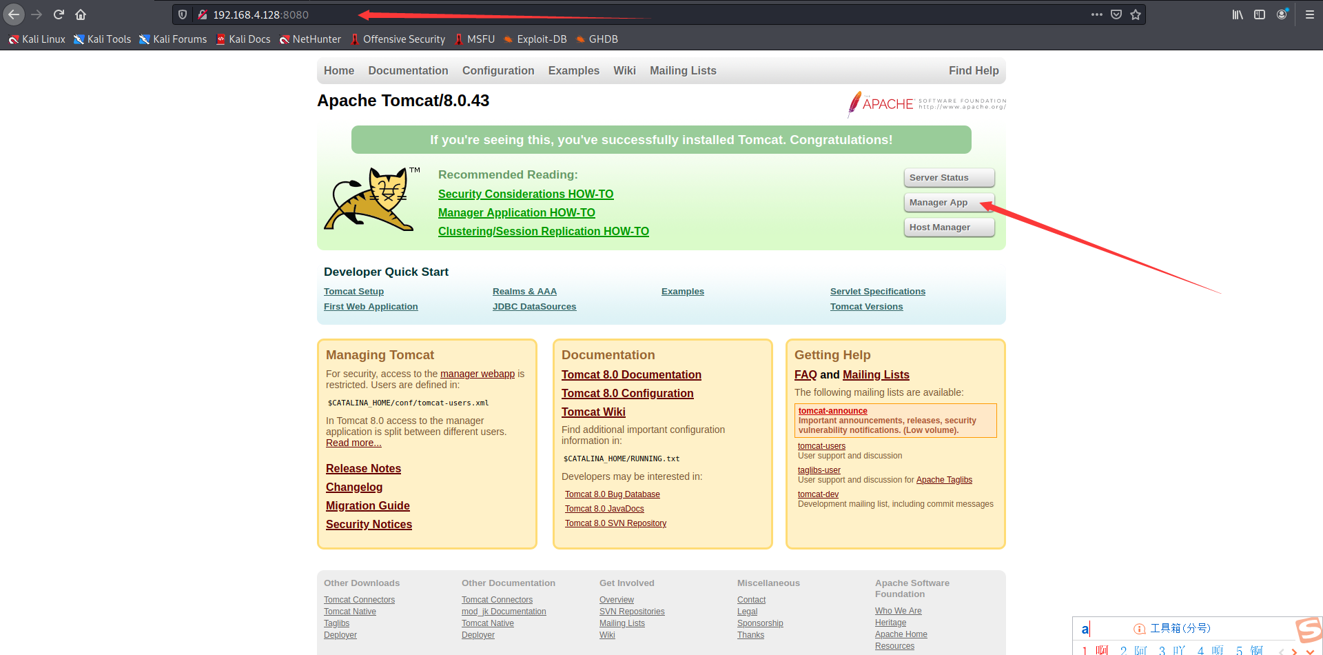Image resolution: width=1323 pixels, height=655 pixels.
Task: Bookmark this page with the star
Action: coord(1136,14)
